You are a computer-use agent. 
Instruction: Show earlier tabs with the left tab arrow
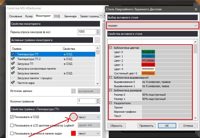pyautogui.click(x=101, y=16)
